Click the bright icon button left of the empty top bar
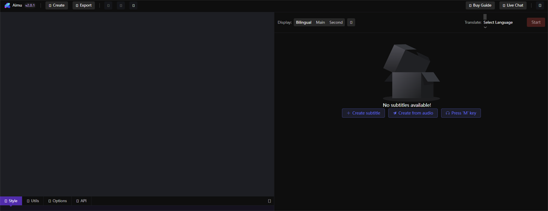 (134, 5)
